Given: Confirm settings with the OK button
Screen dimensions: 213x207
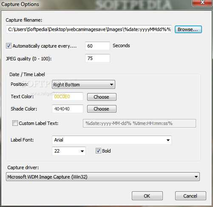Looking at the screenshot, I should pos(147,196).
